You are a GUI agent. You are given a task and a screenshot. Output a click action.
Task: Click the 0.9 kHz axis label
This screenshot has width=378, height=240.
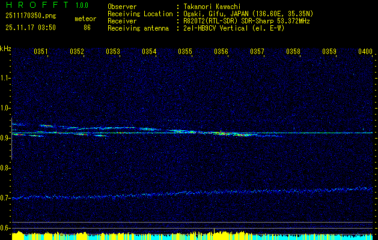[x=5, y=137]
